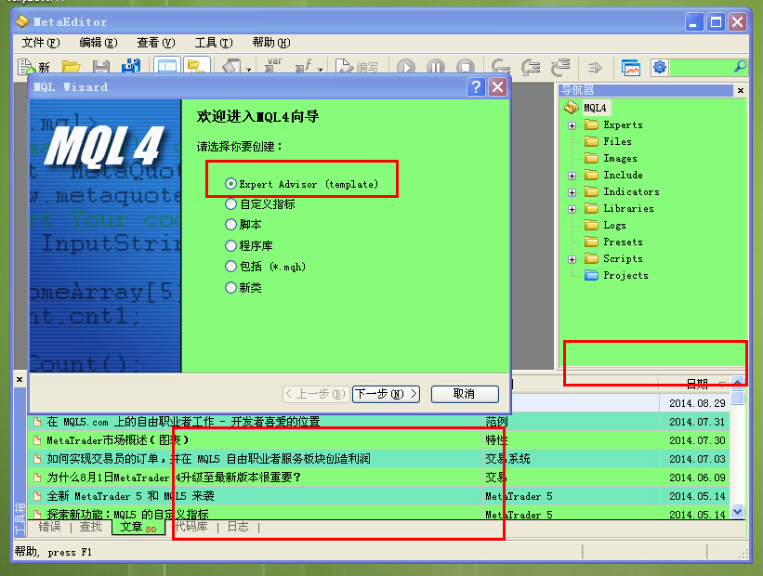Click the toolbar search input field
763x576 pixels.
tap(702, 67)
